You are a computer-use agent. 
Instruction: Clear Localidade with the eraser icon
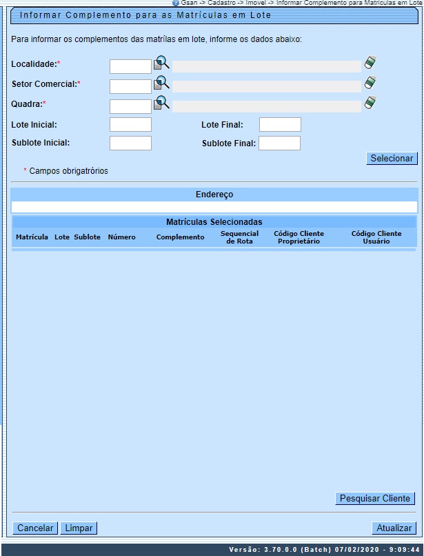[x=370, y=63]
